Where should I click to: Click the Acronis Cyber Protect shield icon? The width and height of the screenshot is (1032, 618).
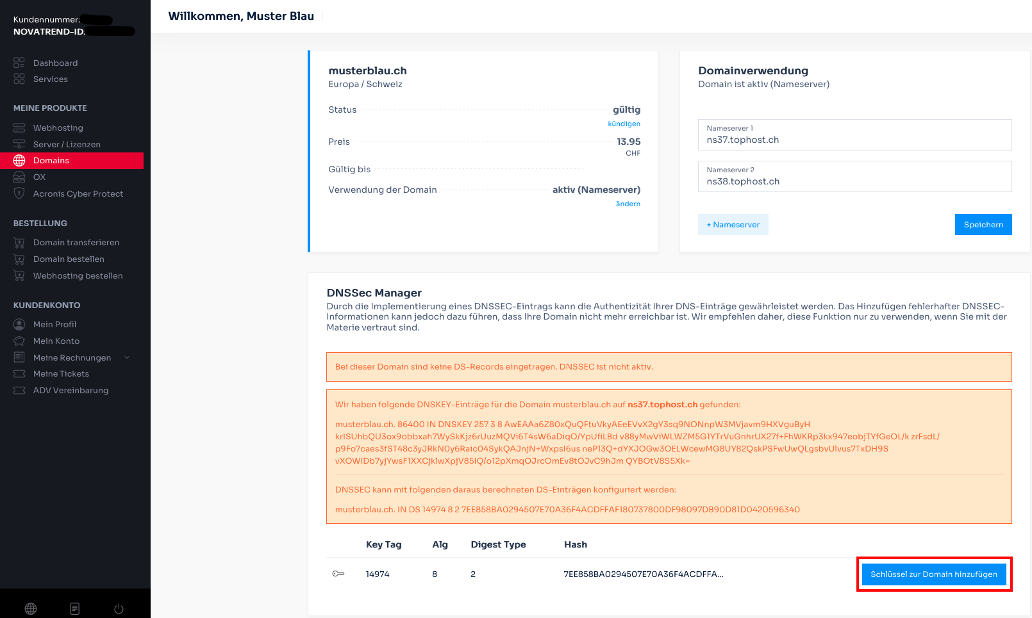19,193
